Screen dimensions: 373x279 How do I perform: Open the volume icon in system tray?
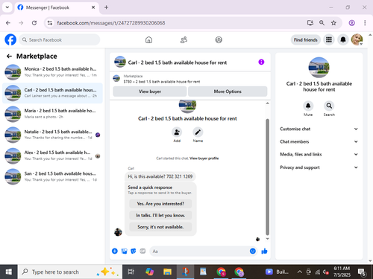point(326,272)
